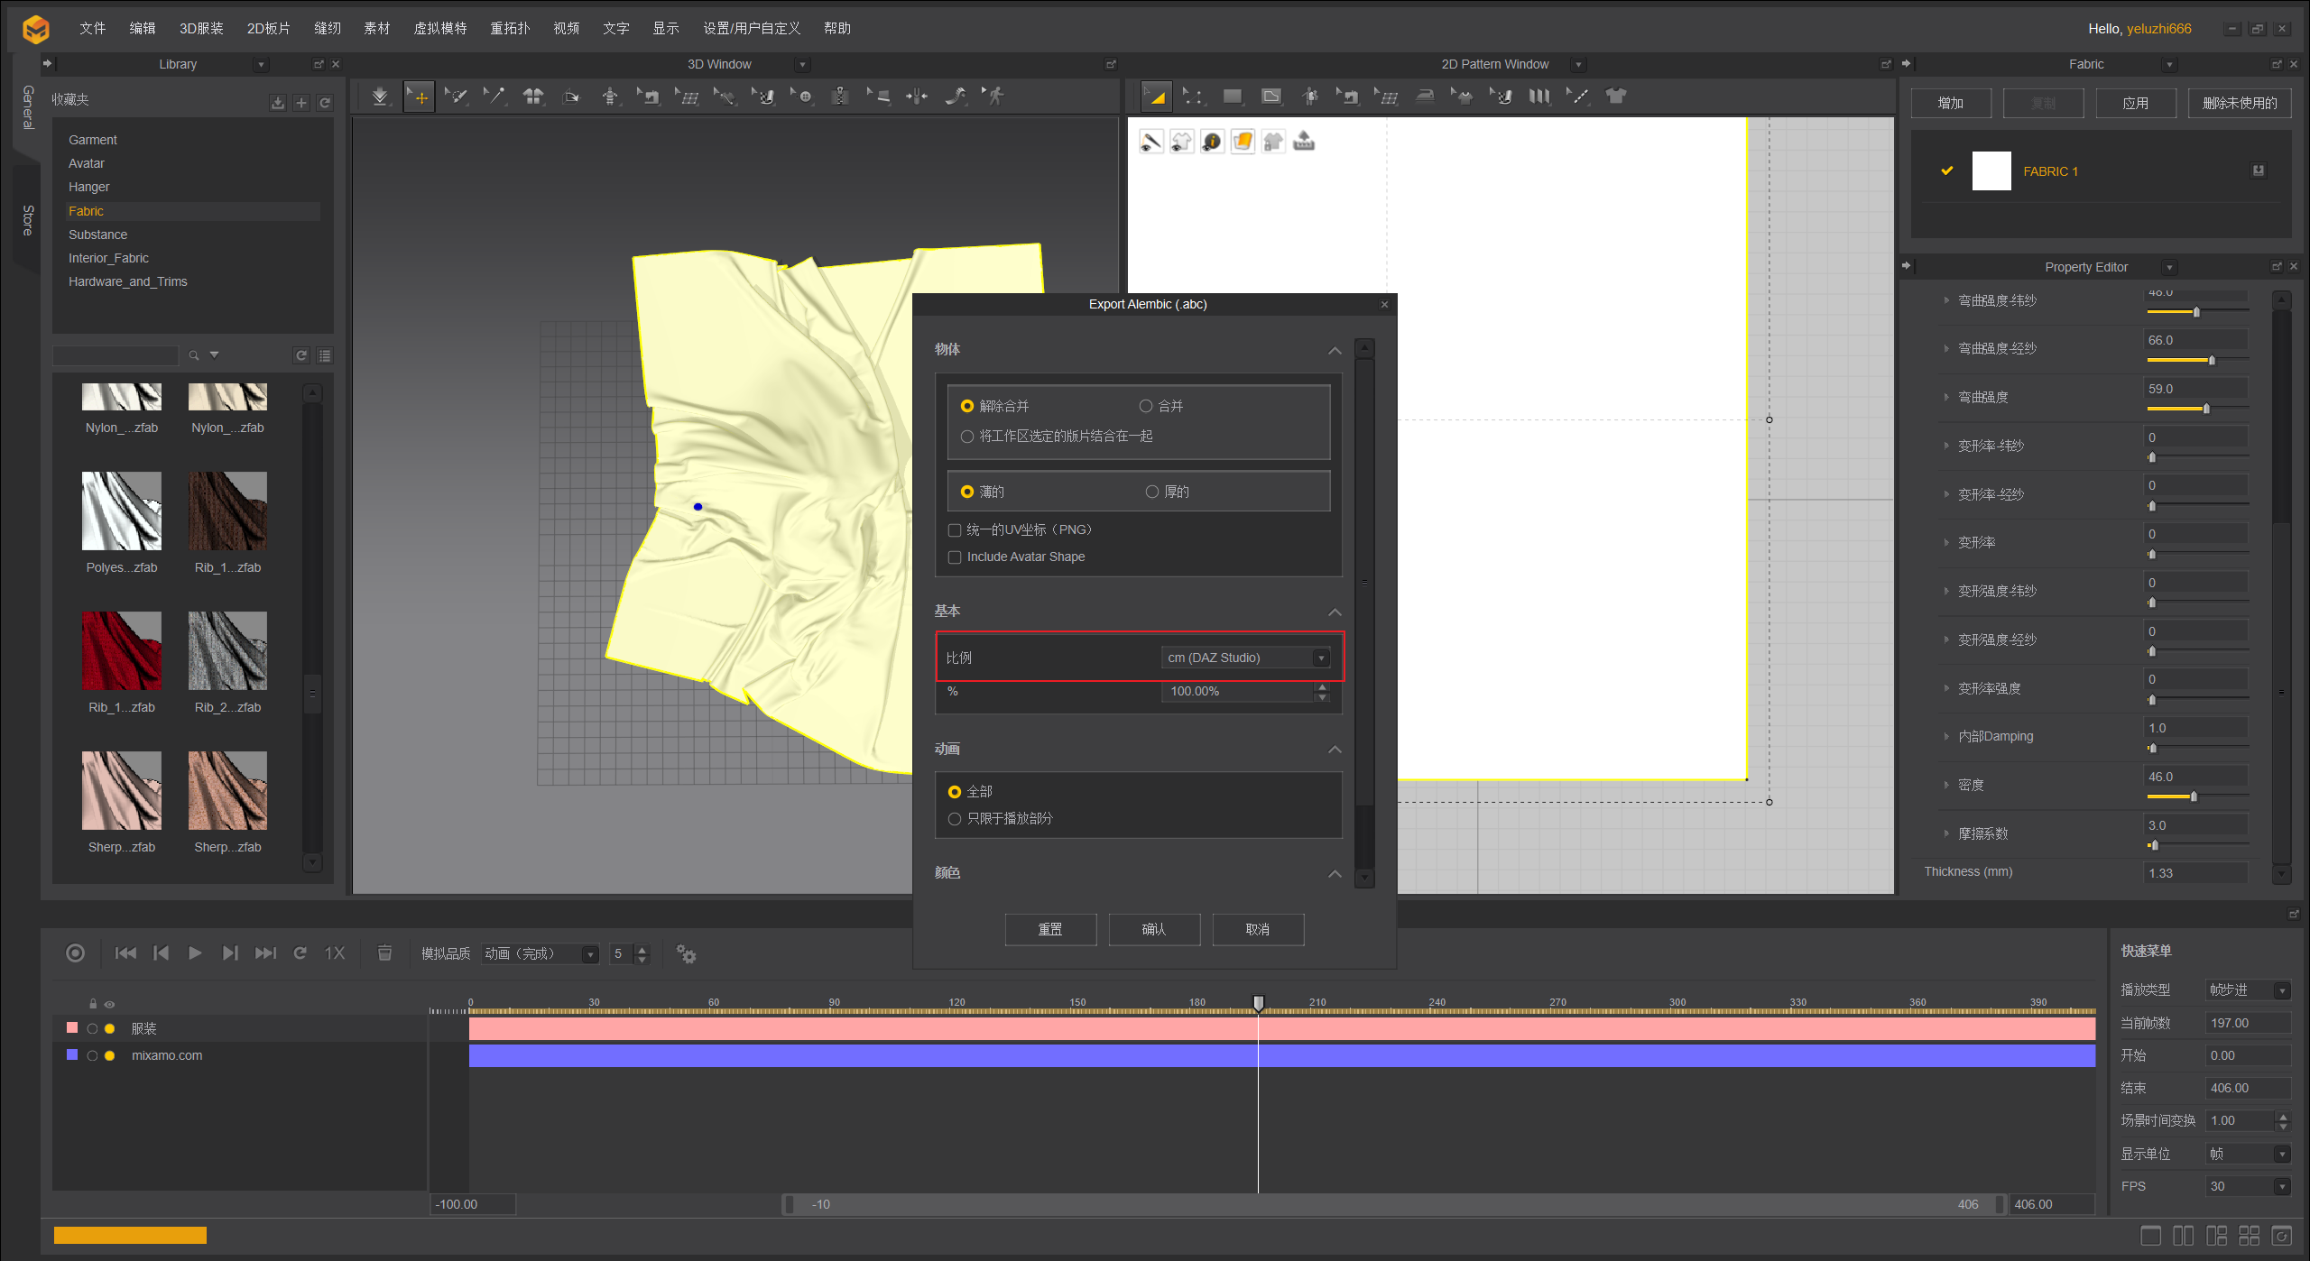Click the 增加 button in Fabric panel
The image size is (2310, 1261).
pos(1950,103)
